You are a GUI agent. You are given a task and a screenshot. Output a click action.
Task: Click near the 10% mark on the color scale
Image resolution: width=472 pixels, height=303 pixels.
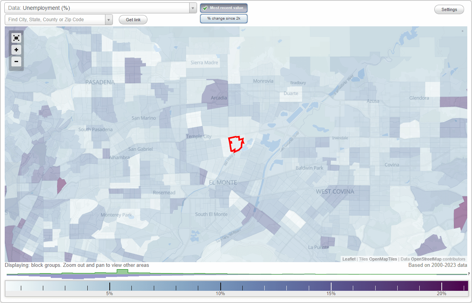click(221, 285)
